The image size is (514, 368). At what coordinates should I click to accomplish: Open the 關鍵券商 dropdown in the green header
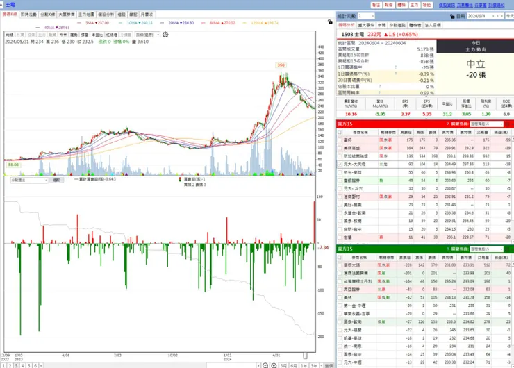[486, 249]
